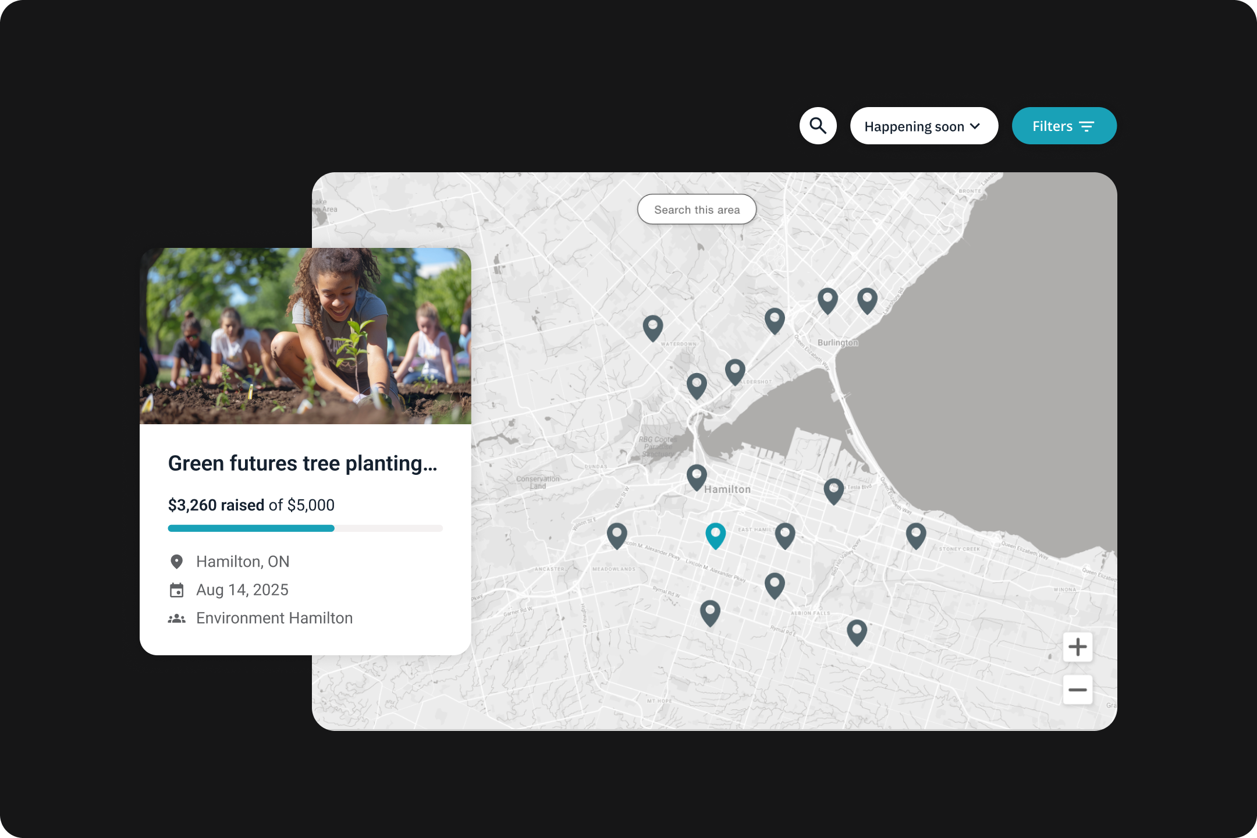Click the people icon beside Environment Hamilton
The width and height of the screenshot is (1257, 838).
177,617
